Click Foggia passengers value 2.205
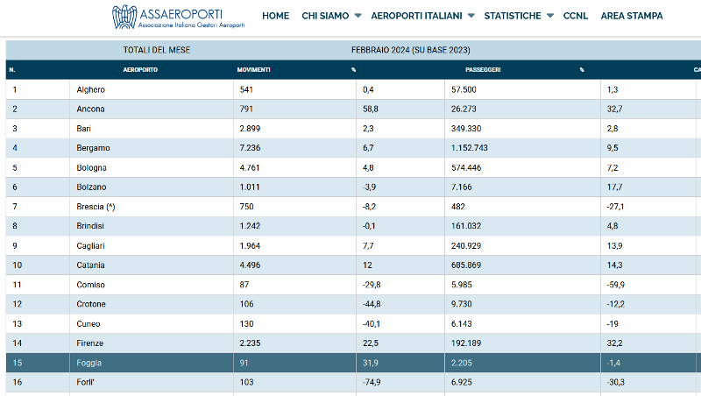This screenshot has width=701, height=396. point(462,363)
